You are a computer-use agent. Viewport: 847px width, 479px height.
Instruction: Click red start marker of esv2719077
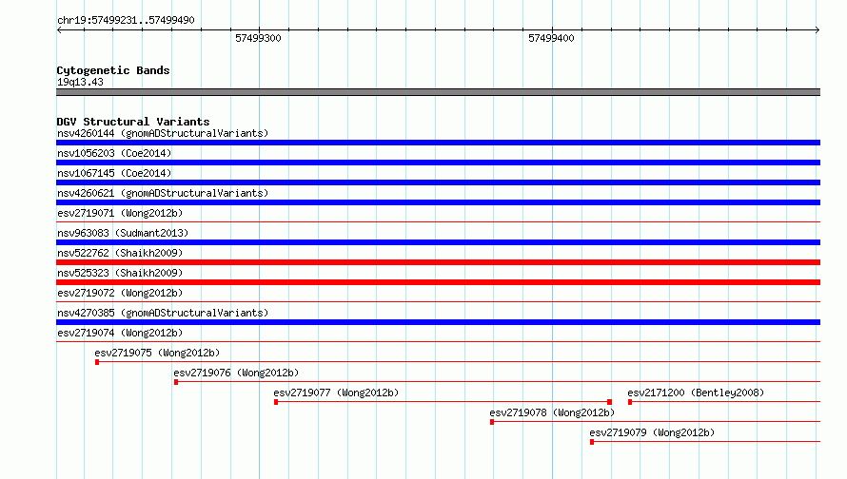click(276, 402)
